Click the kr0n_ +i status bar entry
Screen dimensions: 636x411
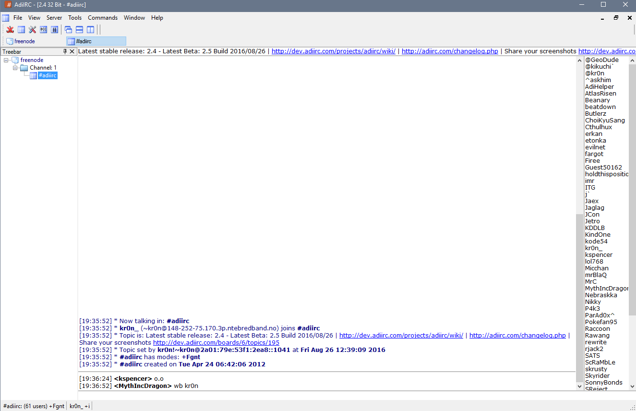pos(79,406)
